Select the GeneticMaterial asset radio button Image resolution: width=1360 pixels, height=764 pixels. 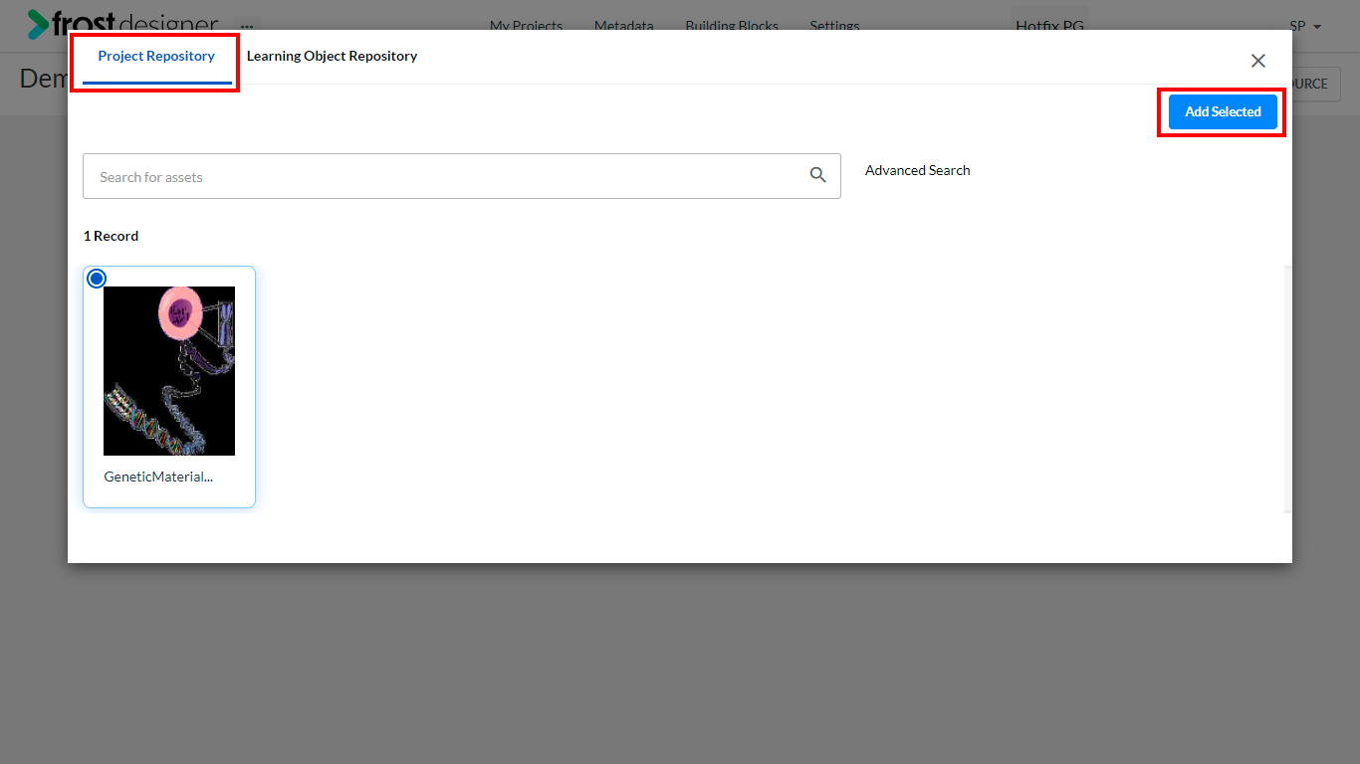(97, 279)
